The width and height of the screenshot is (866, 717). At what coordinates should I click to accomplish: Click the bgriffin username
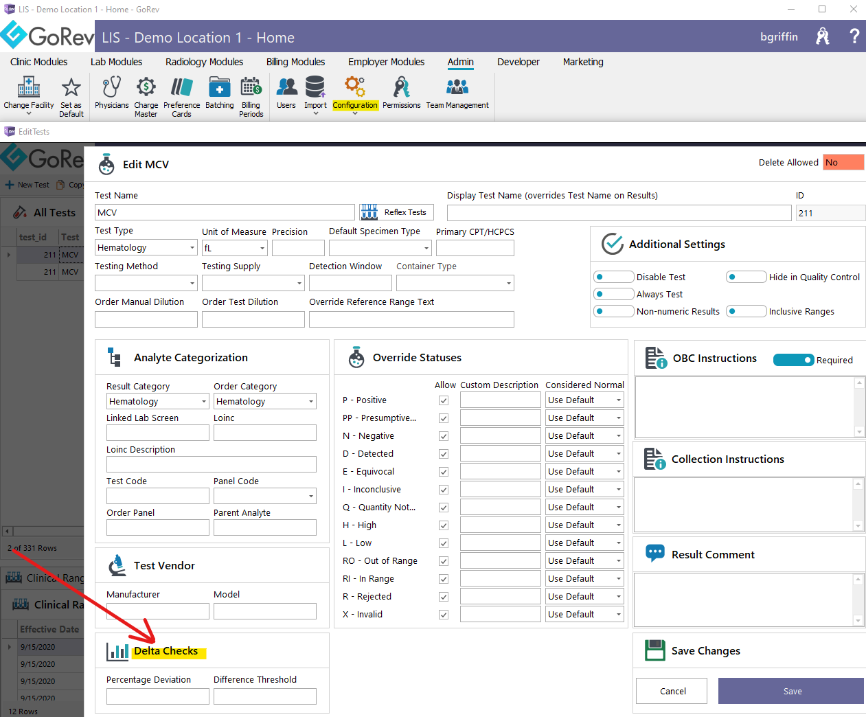[x=779, y=37]
